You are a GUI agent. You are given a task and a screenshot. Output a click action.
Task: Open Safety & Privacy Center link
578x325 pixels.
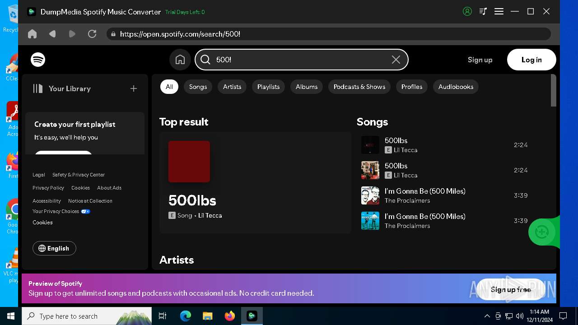79,175
